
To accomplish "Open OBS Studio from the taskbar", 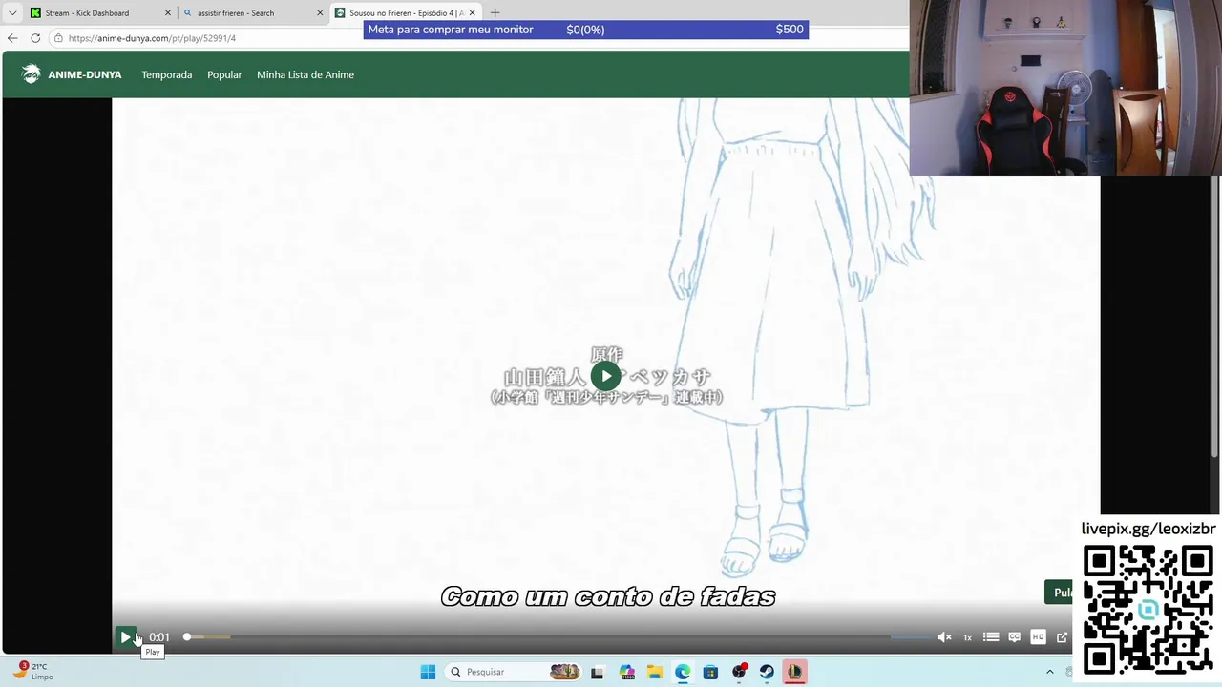I will (739, 672).
